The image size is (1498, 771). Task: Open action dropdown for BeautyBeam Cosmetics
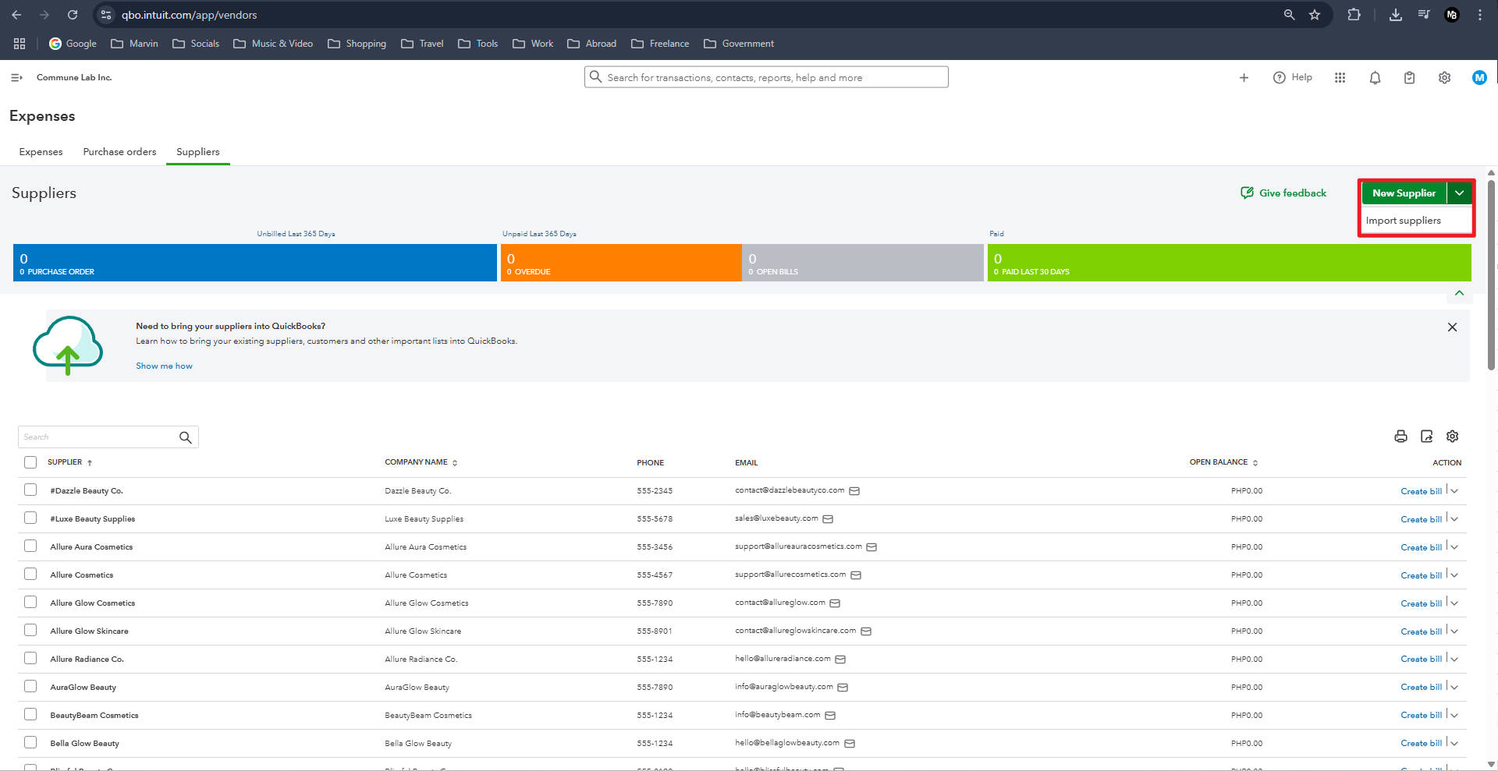[x=1454, y=715]
